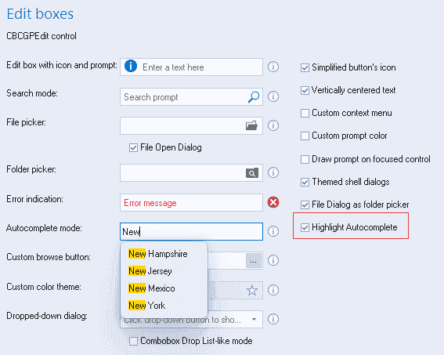The image size is (444, 355).
Task: Toggle Combobox Drop List-like mode checkbox
Action: [x=133, y=341]
